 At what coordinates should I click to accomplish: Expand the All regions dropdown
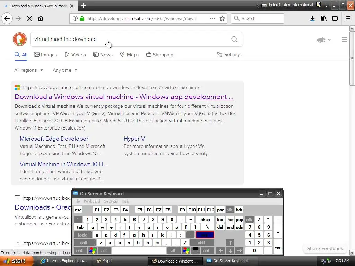(28, 70)
